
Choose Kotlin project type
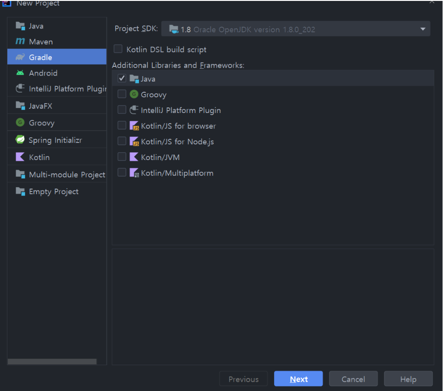click(x=57, y=157)
